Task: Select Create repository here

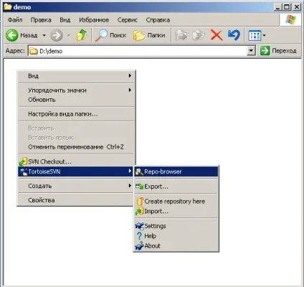Action: point(176,202)
